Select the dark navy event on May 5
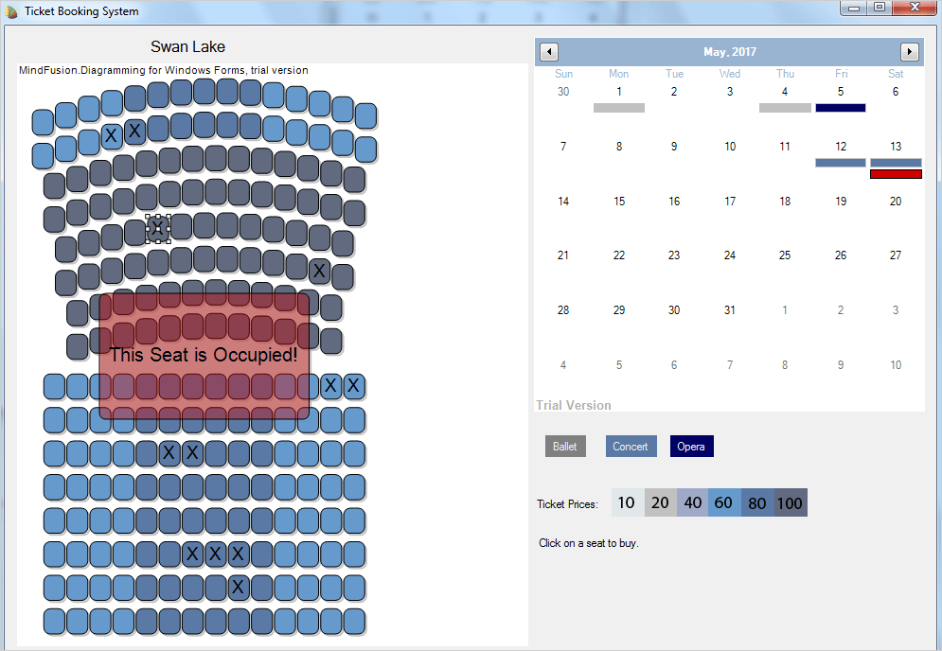Image resolution: width=942 pixels, height=651 pixels. tap(840, 108)
